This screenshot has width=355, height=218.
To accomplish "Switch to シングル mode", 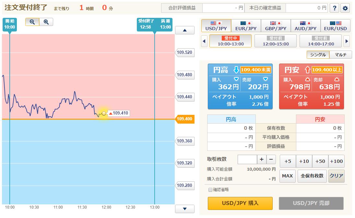I will tap(318, 54).
